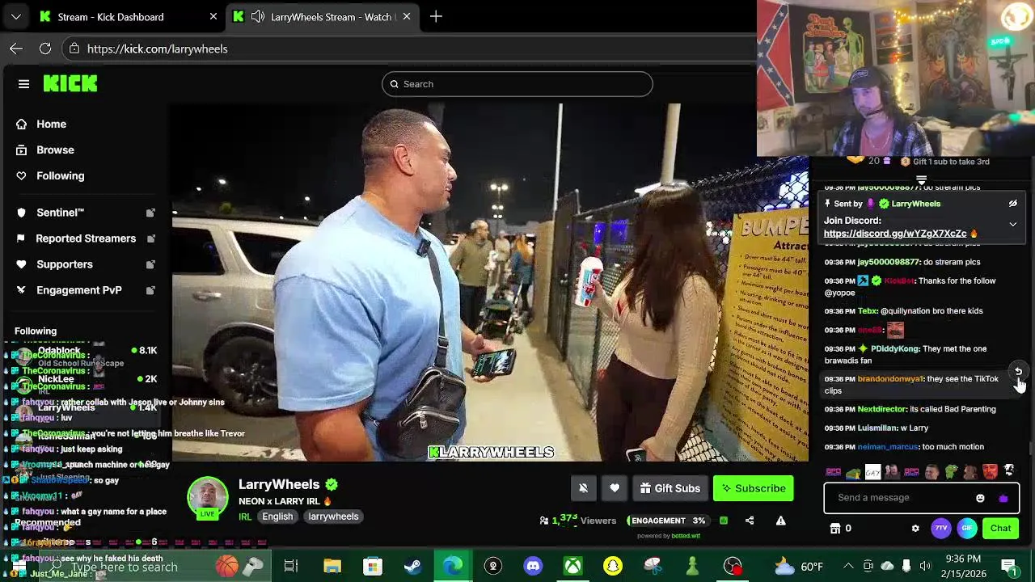Click the green Subscribe button
Viewport: 1035px width, 582px height.
click(x=754, y=488)
